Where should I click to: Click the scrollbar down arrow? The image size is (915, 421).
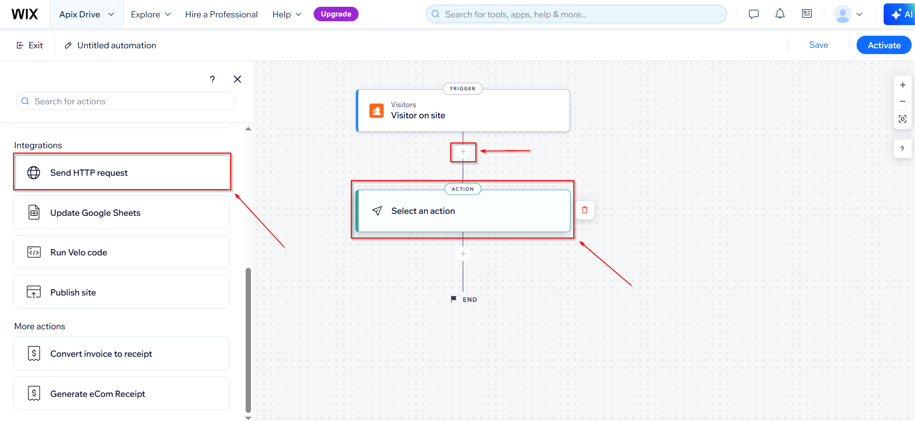pyautogui.click(x=249, y=418)
